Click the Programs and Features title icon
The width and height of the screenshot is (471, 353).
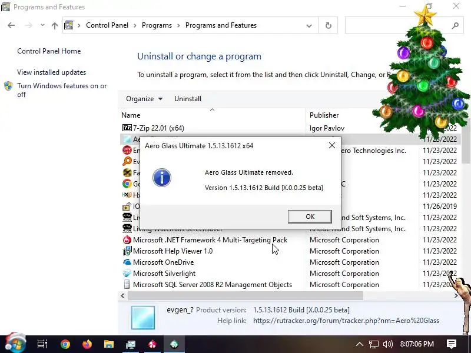click(x=5, y=6)
